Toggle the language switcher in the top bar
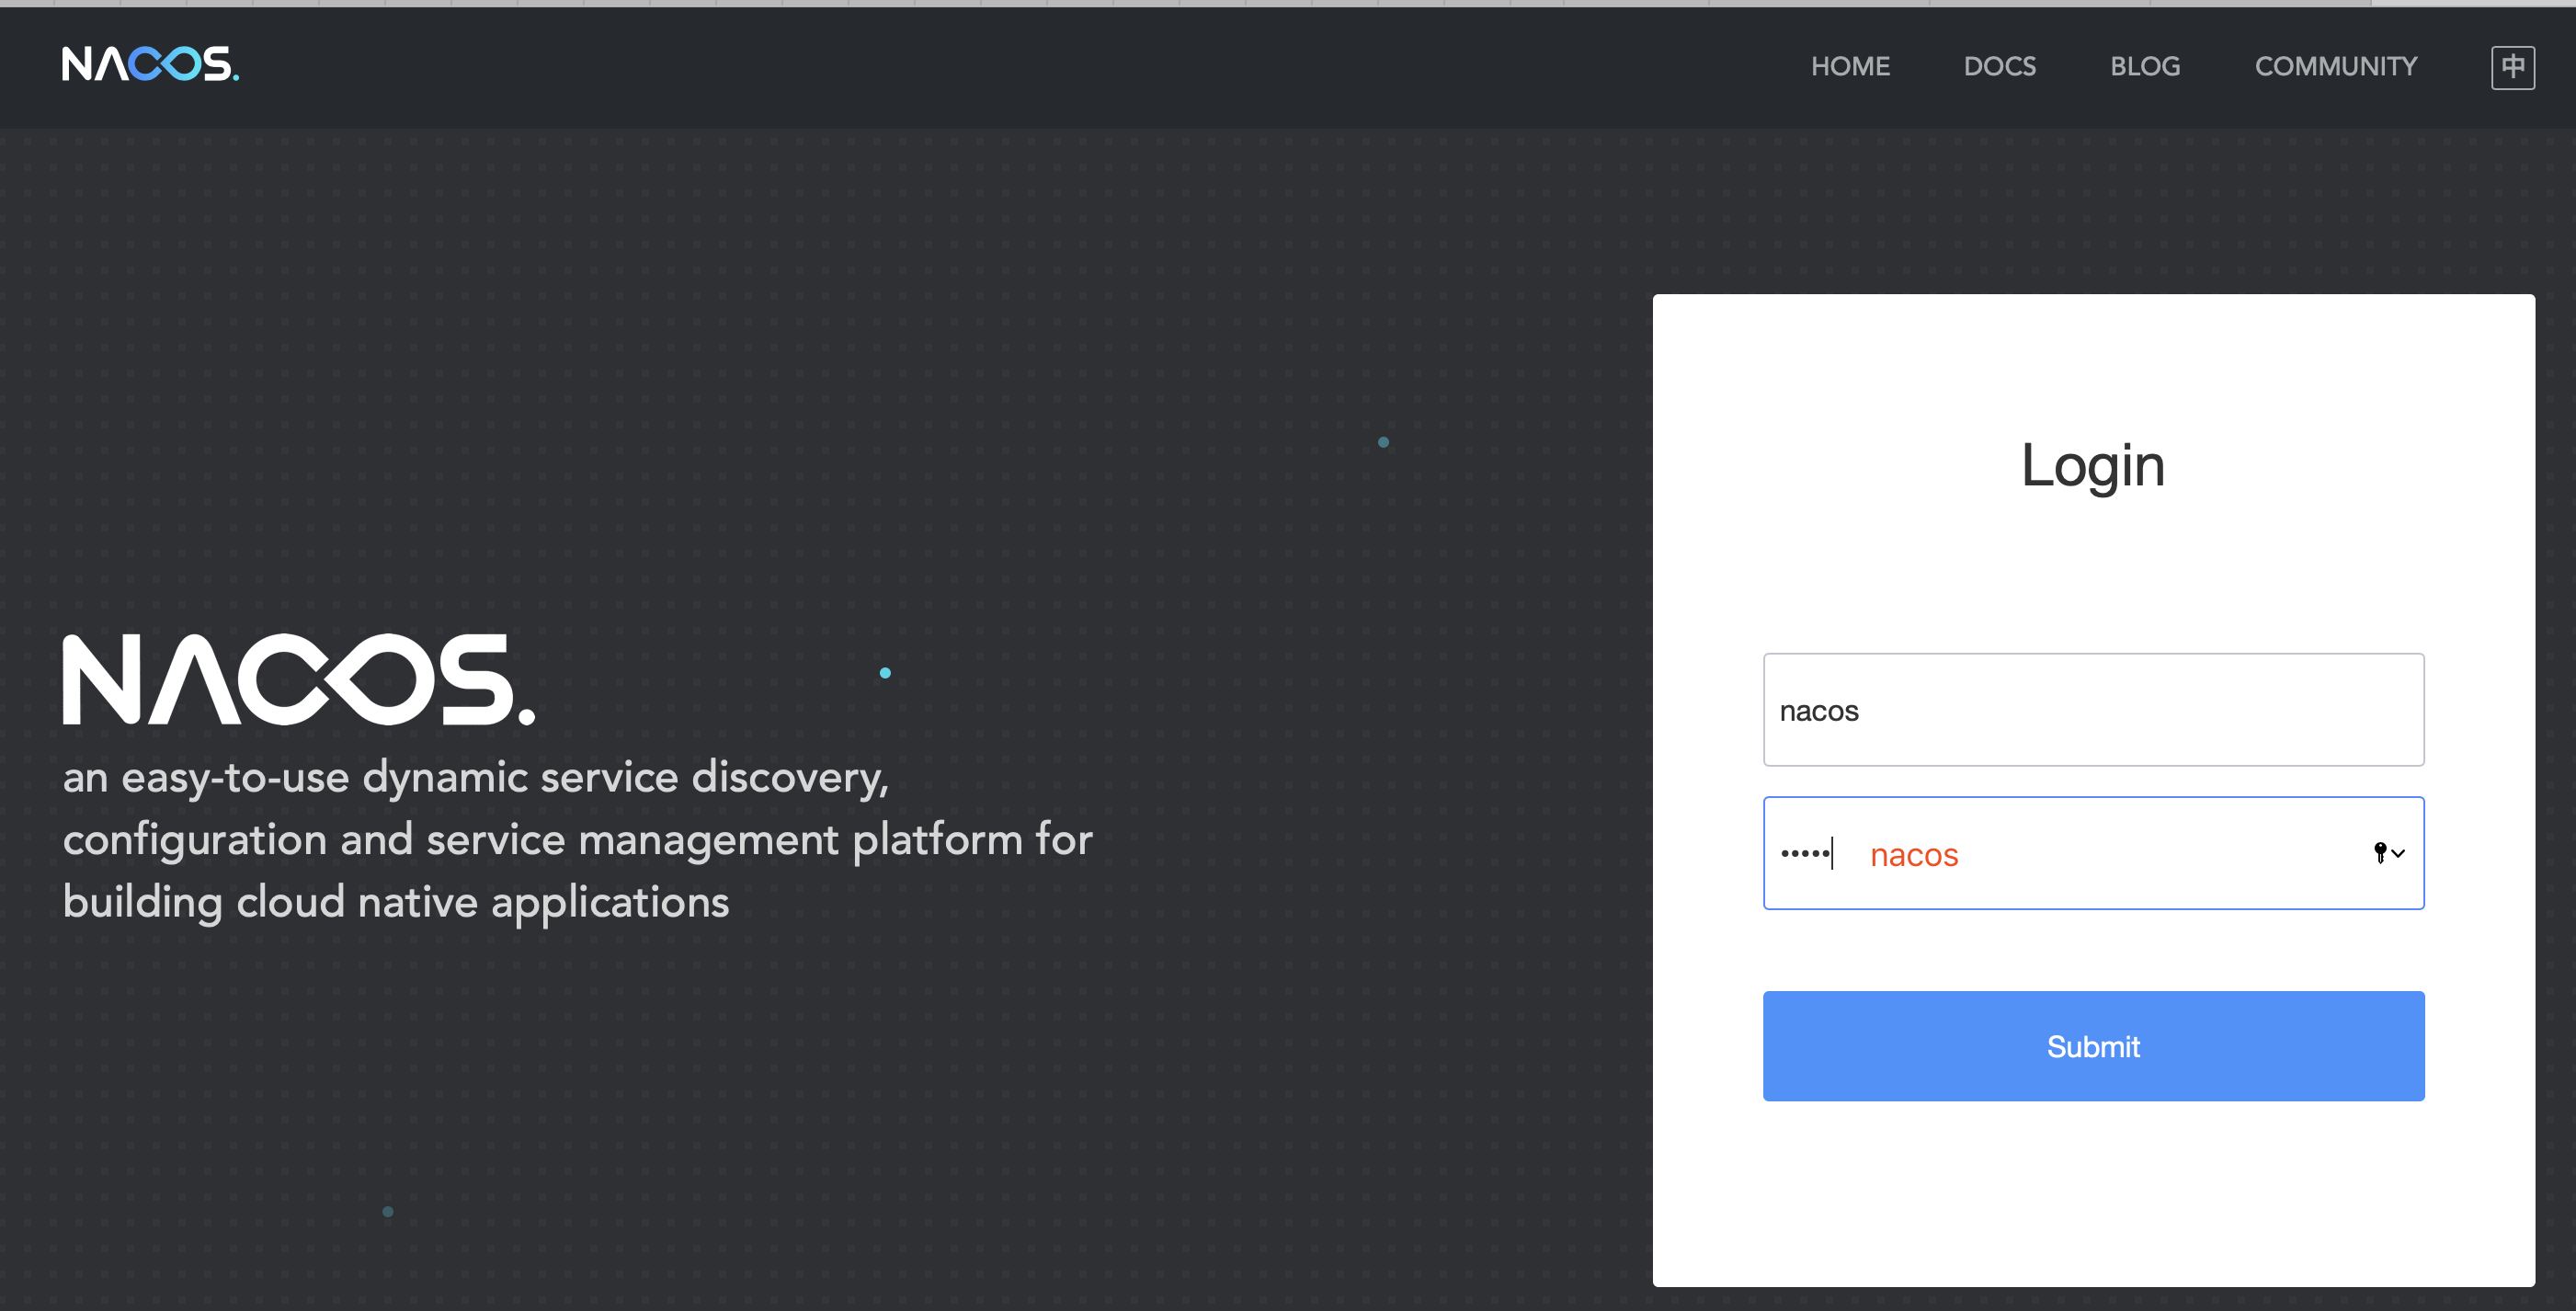Viewport: 2576px width, 1311px height. click(2513, 66)
